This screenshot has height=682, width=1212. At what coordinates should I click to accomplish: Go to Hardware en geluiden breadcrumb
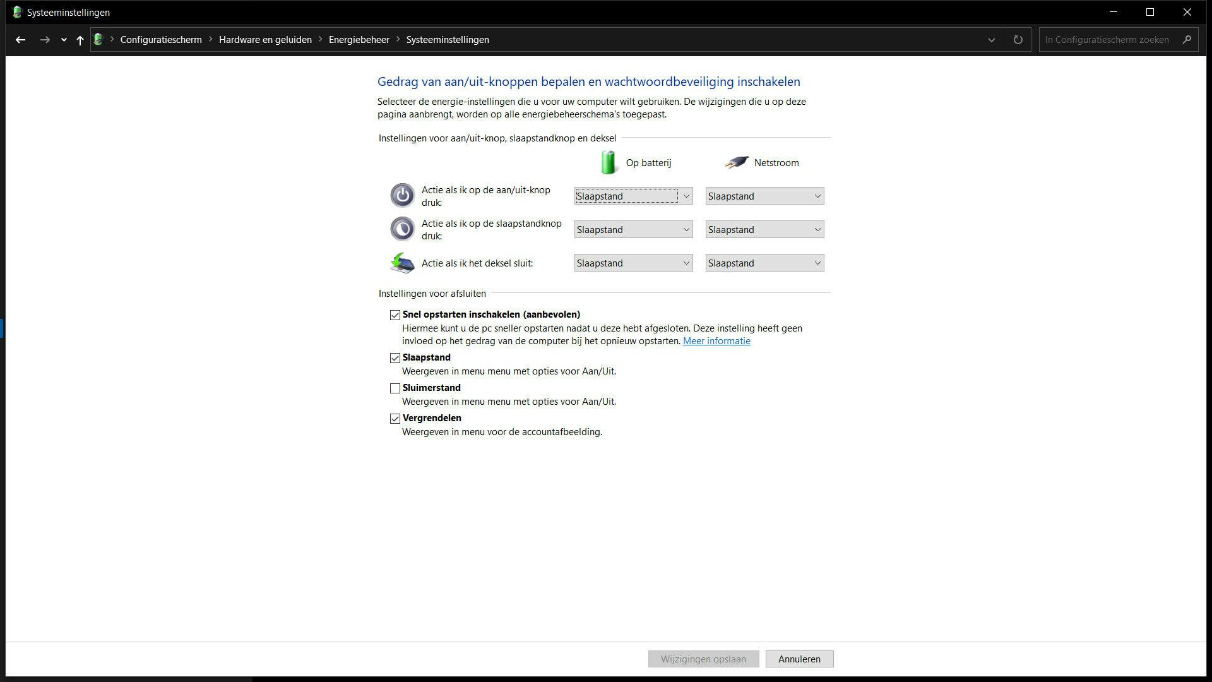[265, 40]
